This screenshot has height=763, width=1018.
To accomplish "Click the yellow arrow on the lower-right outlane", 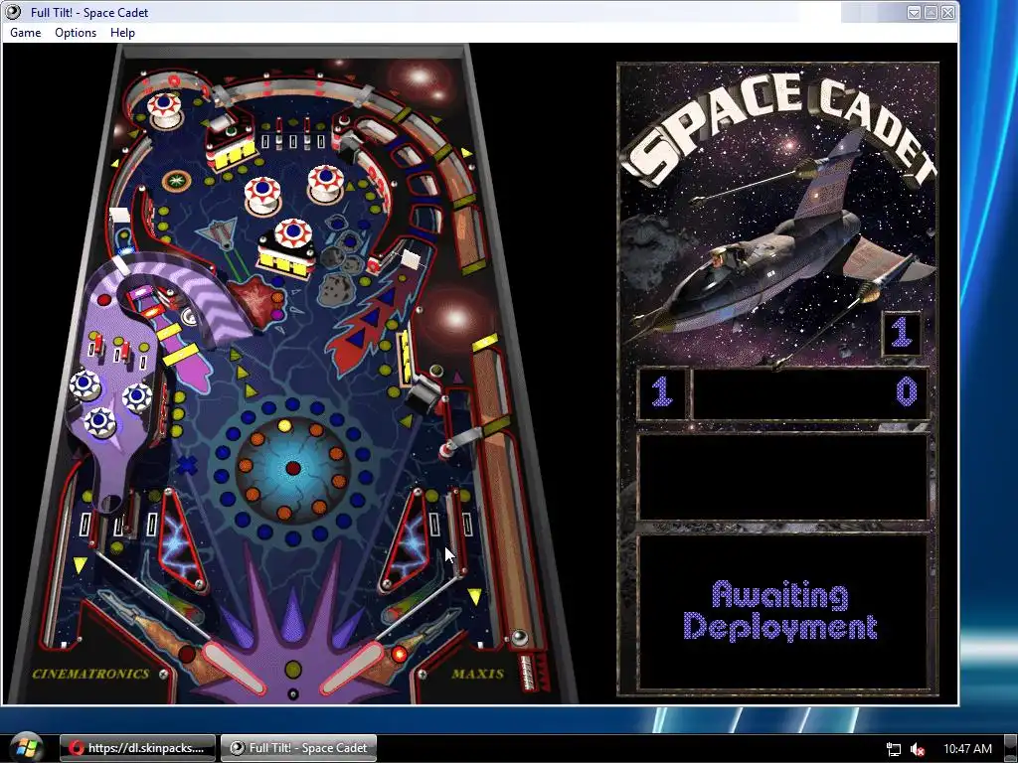I will coord(475,596).
